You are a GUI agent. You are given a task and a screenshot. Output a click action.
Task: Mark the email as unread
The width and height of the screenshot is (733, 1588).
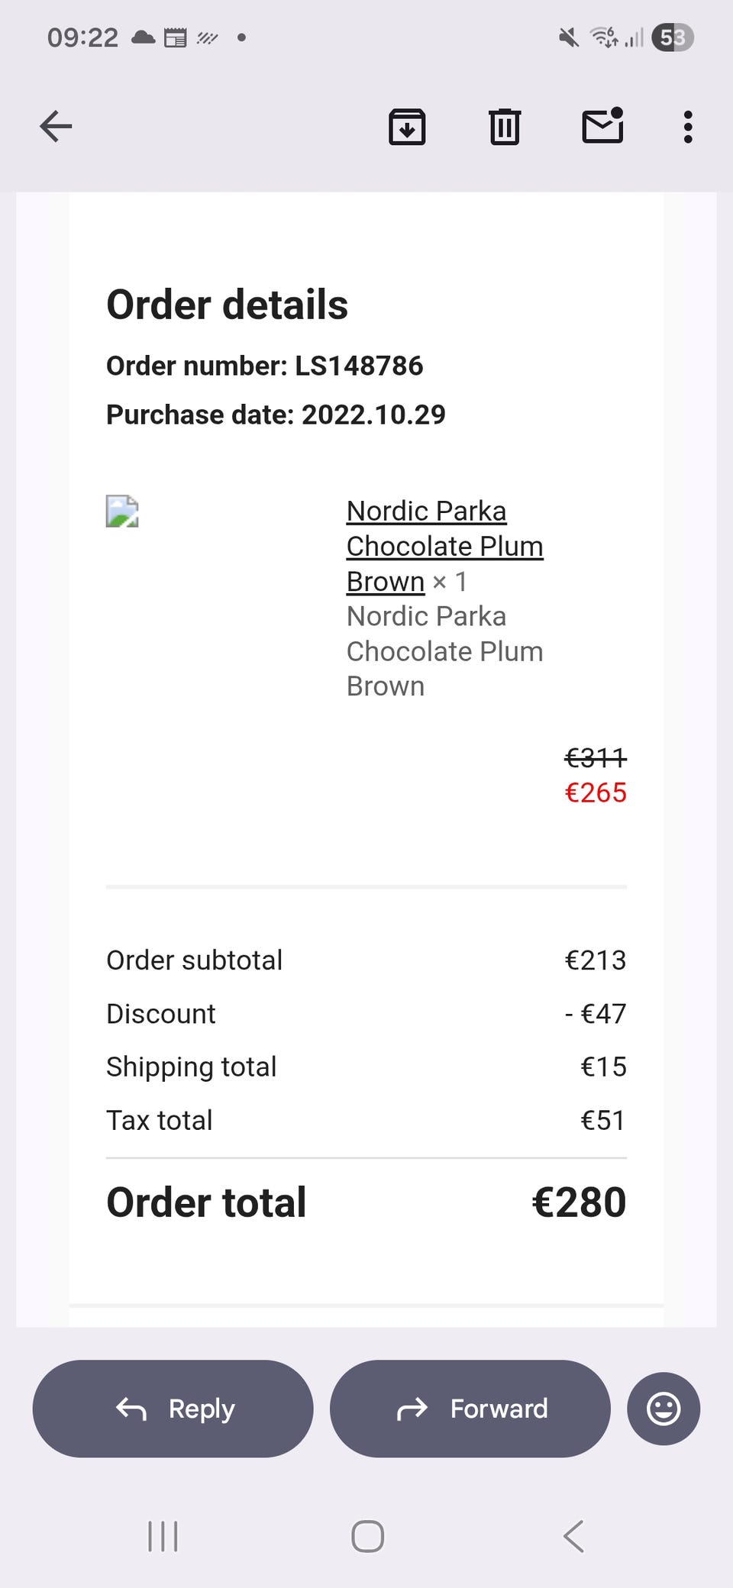point(602,126)
